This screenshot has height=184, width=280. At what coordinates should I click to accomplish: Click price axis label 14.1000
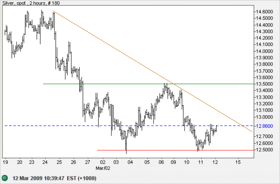265,44
